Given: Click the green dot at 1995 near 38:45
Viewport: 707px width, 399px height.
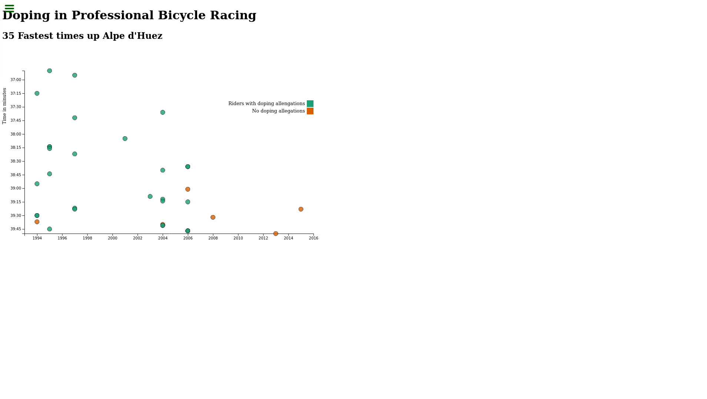Looking at the screenshot, I should [x=50, y=174].
